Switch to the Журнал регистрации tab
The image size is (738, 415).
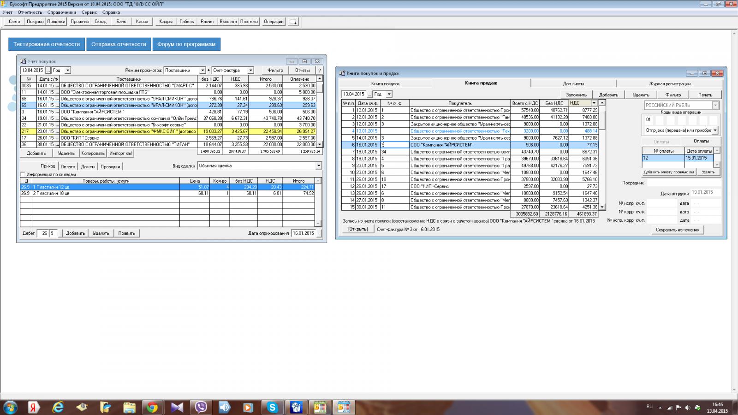coord(669,84)
